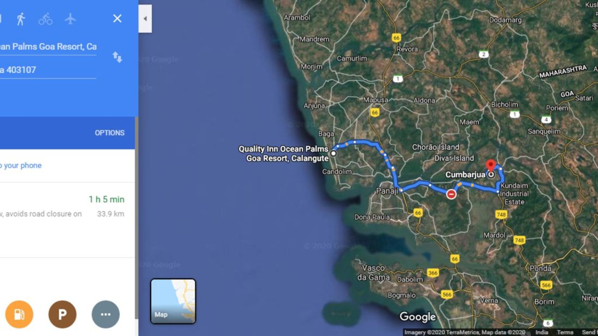
Task: Click the Mandrem map label
Action: click(x=314, y=39)
